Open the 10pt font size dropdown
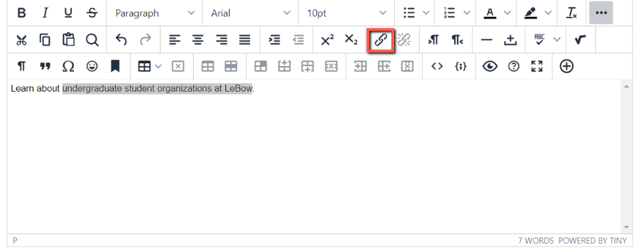Viewport: 636px width, 250px height. (x=346, y=13)
